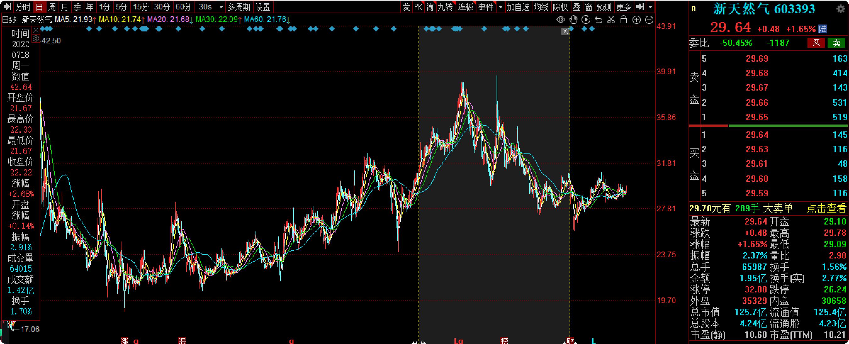Screen dimensions: 849x344
Task: Toggle the 均线 moving average display
Action: tap(541, 7)
